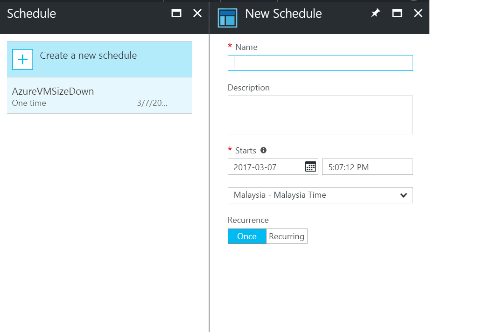The height and width of the screenshot is (332, 477).
Task: Pin the New Schedule blade
Action: (x=376, y=14)
